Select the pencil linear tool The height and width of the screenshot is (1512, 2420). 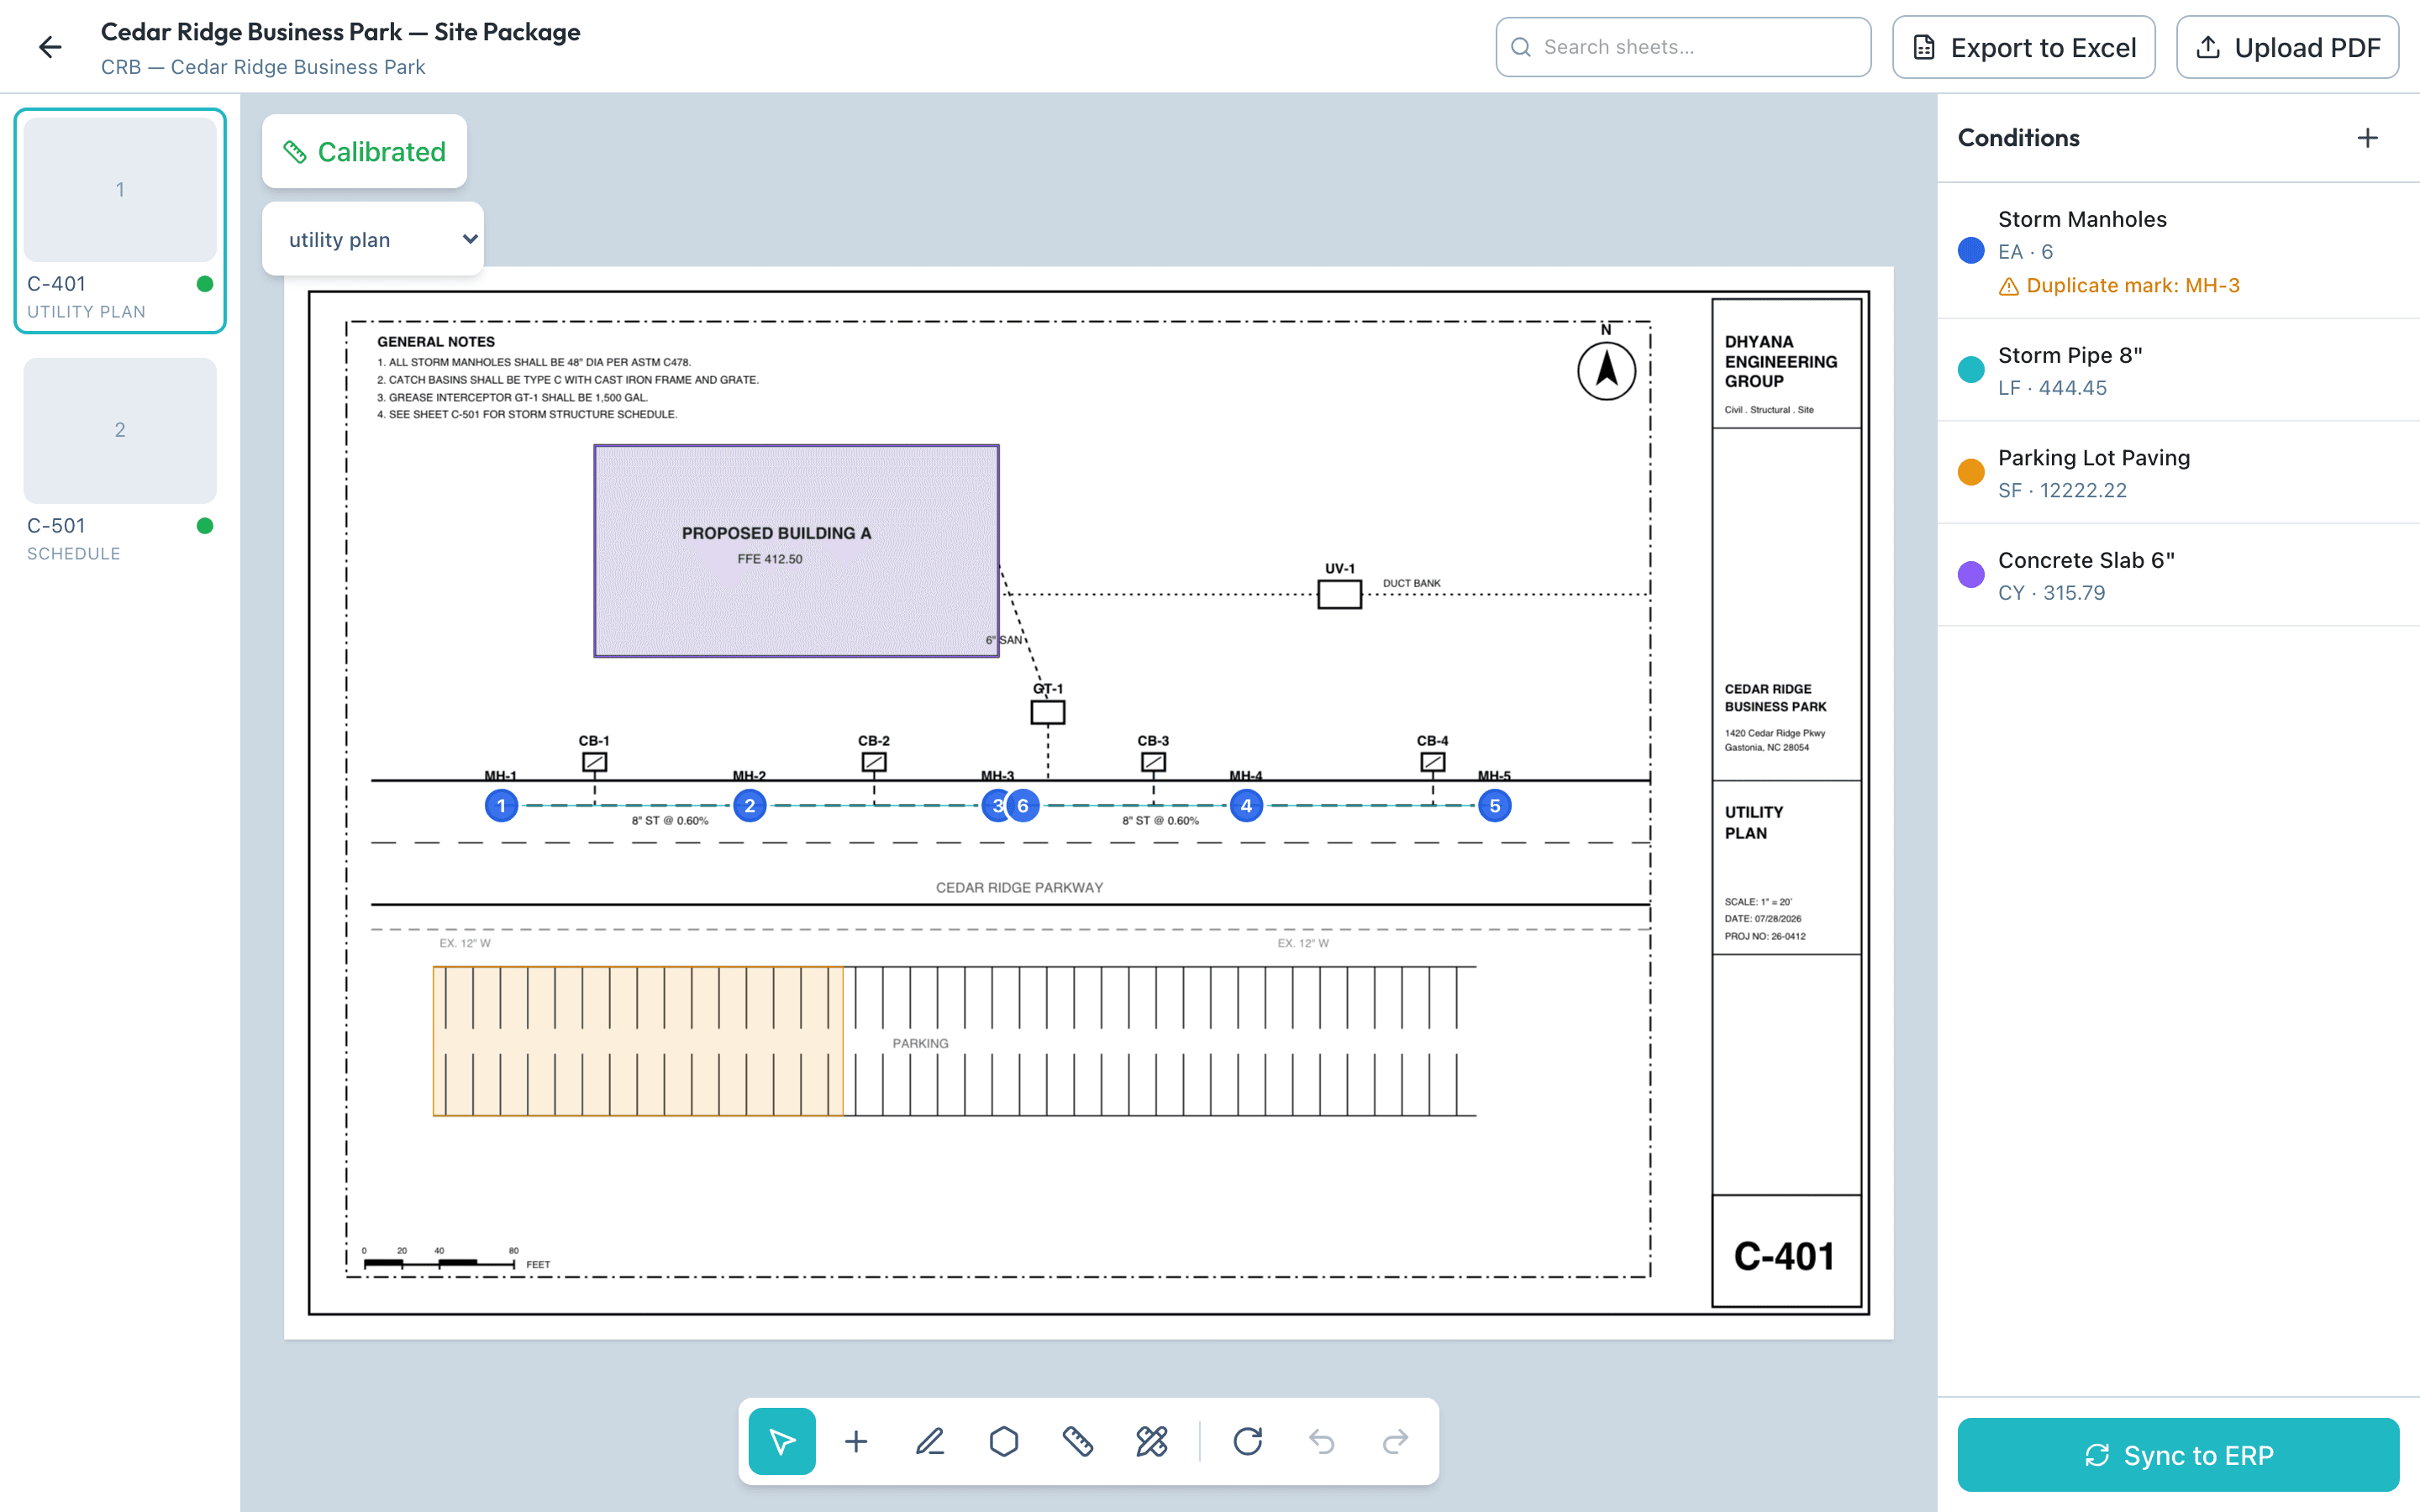(x=930, y=1441)
